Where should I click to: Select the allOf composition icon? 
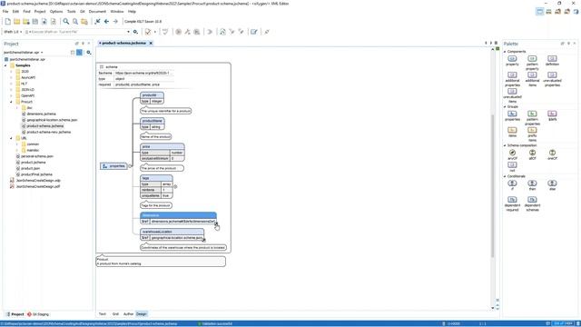coord(532,154)
